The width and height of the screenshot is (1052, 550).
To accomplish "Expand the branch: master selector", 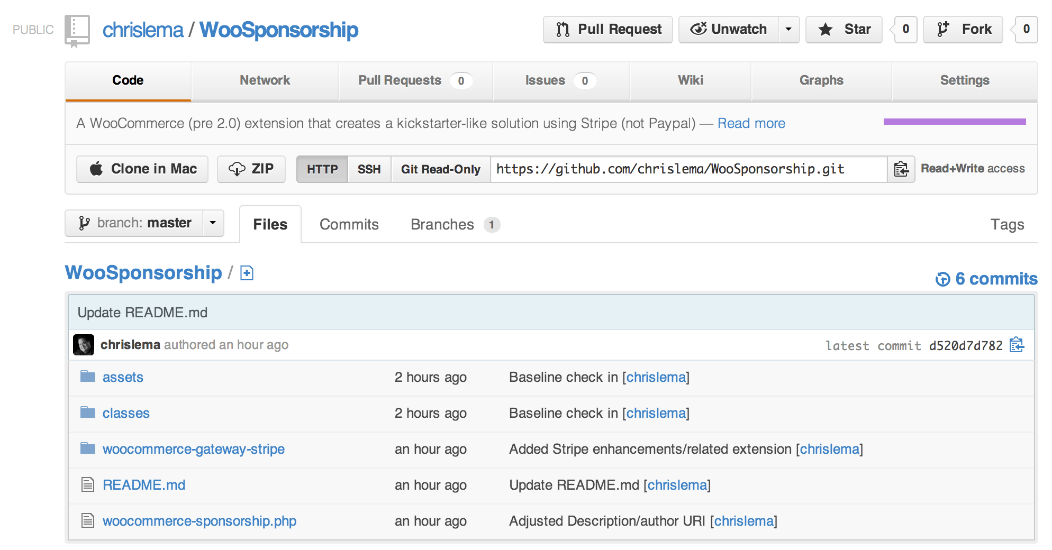I will click(212, 223).
